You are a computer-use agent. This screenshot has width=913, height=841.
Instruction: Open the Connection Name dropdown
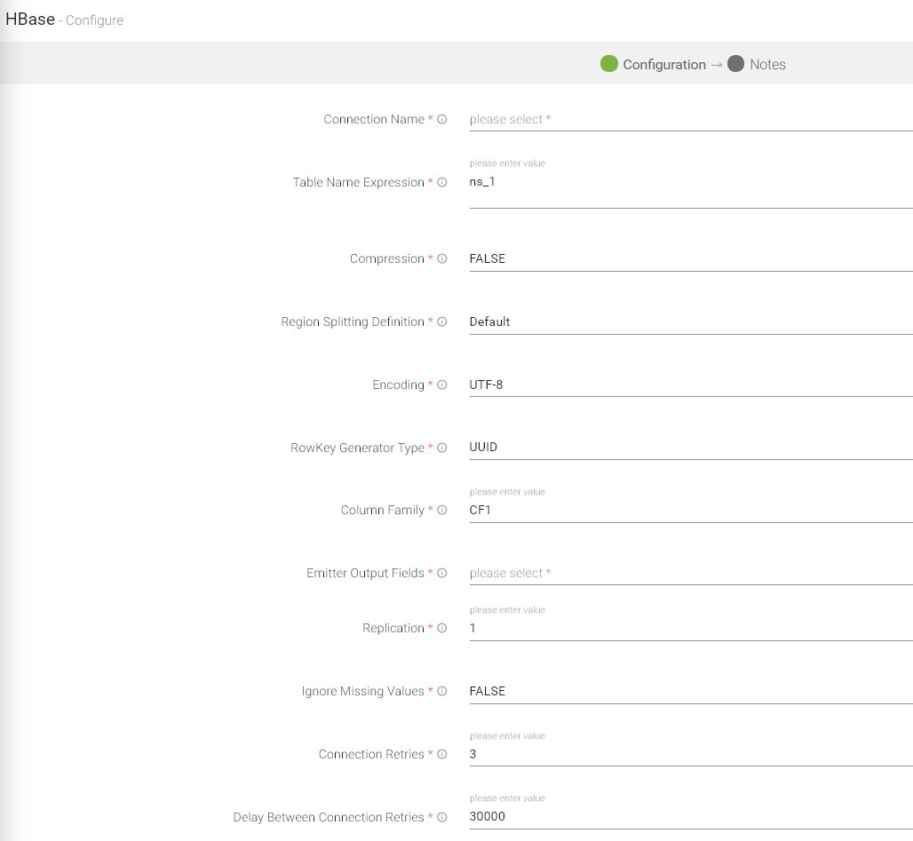click(x=689, y=120)
